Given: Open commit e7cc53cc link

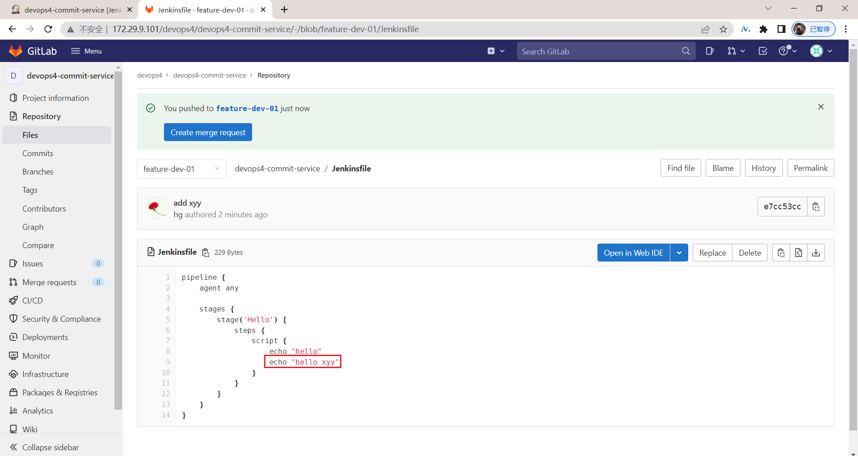Looking at the screenshot, I should pyautogui.click(x=782, y=207).
